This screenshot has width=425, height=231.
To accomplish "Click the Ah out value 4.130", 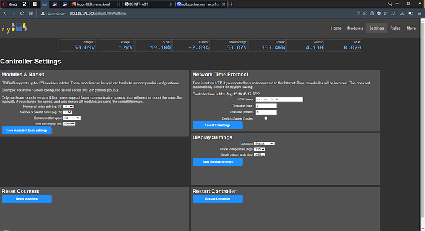I will coord(314,47).
